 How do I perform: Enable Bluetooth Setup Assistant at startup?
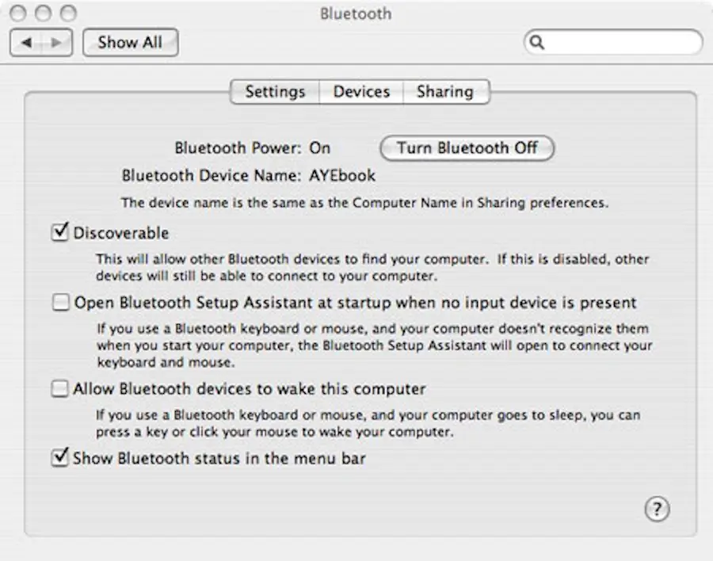click(60, 302)
